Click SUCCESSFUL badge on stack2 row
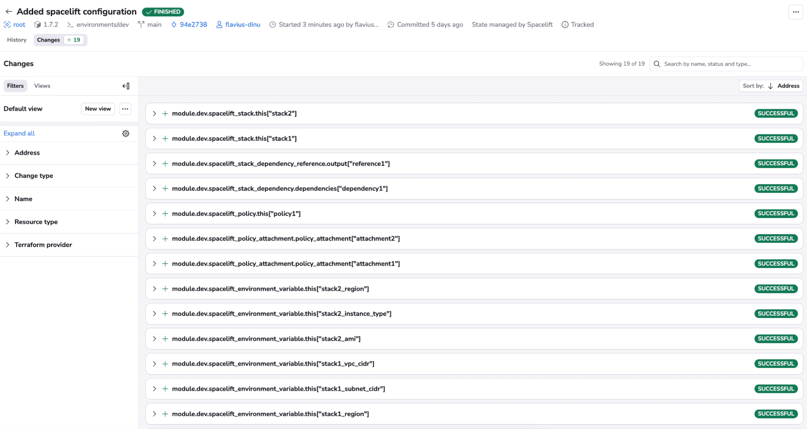The image size is (807, 429). coord(776,113)
